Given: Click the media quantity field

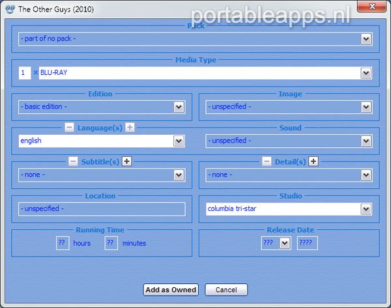Looking at the screenshot, I should pos(23,73).
